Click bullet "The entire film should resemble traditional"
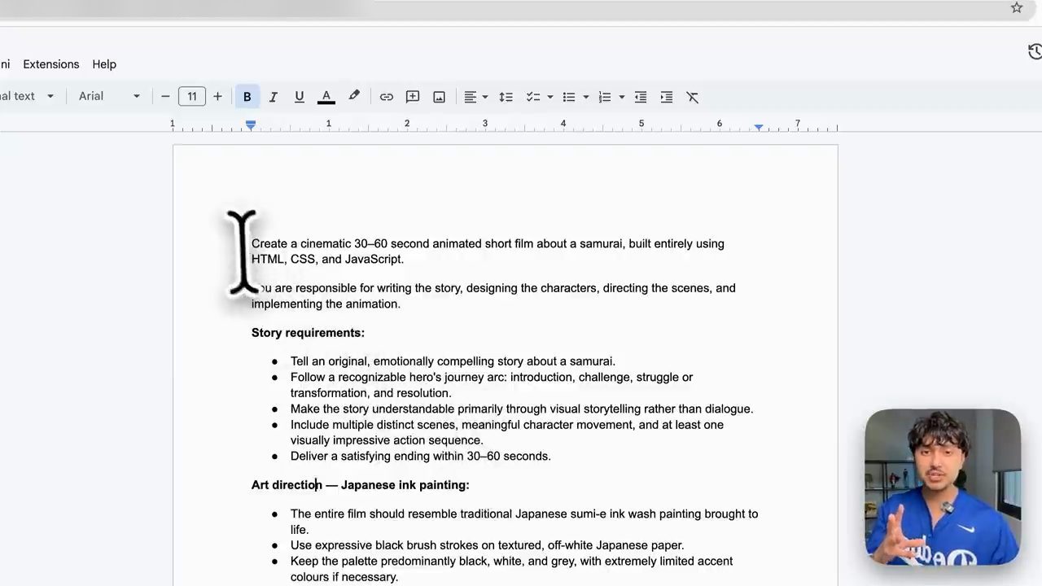1042x586 pixels. pyautogui.click(x=524, y=522)
